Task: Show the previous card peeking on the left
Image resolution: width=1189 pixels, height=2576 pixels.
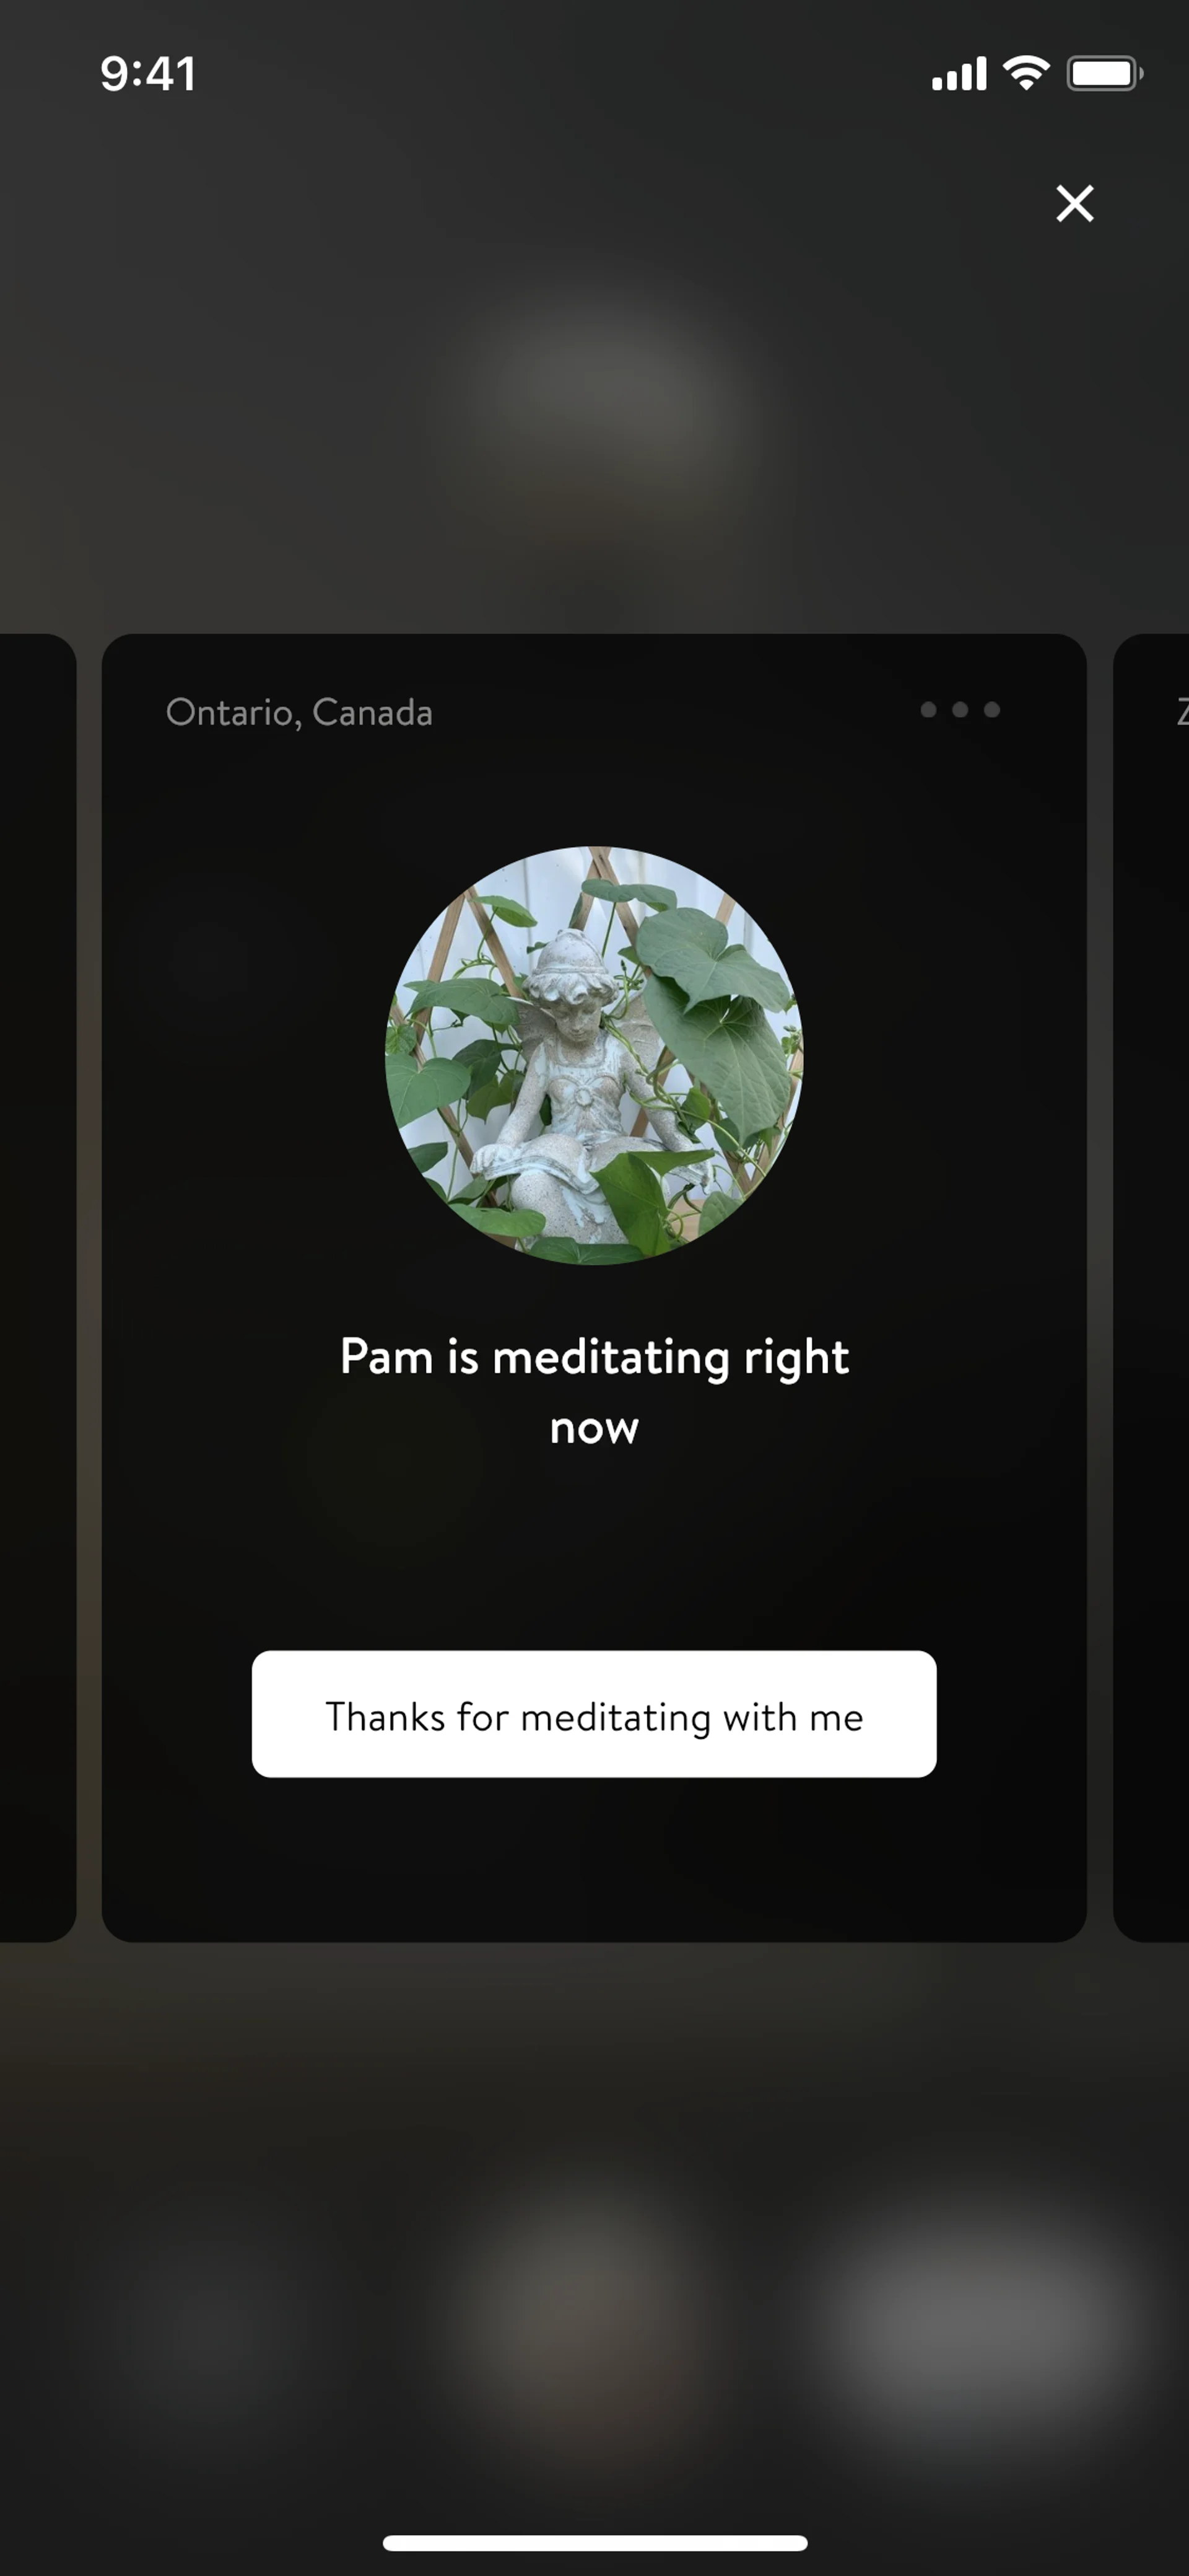Action: 37,1288
